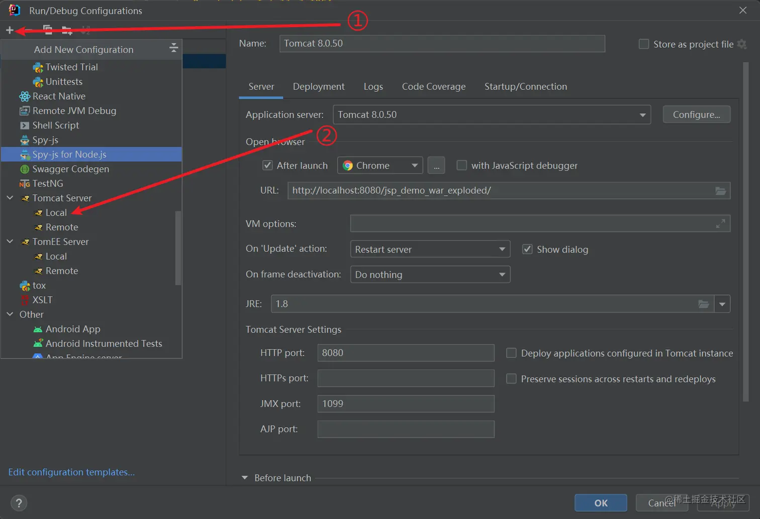Expand the Before launch section
Image resolution: width=760 pixels, height=519 pixels.
pyautogui.click(x=245, y=478)
